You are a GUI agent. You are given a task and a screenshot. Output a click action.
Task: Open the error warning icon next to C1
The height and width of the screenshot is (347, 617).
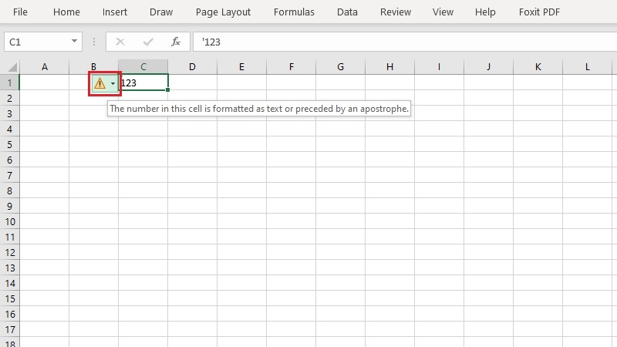[100, 83]
